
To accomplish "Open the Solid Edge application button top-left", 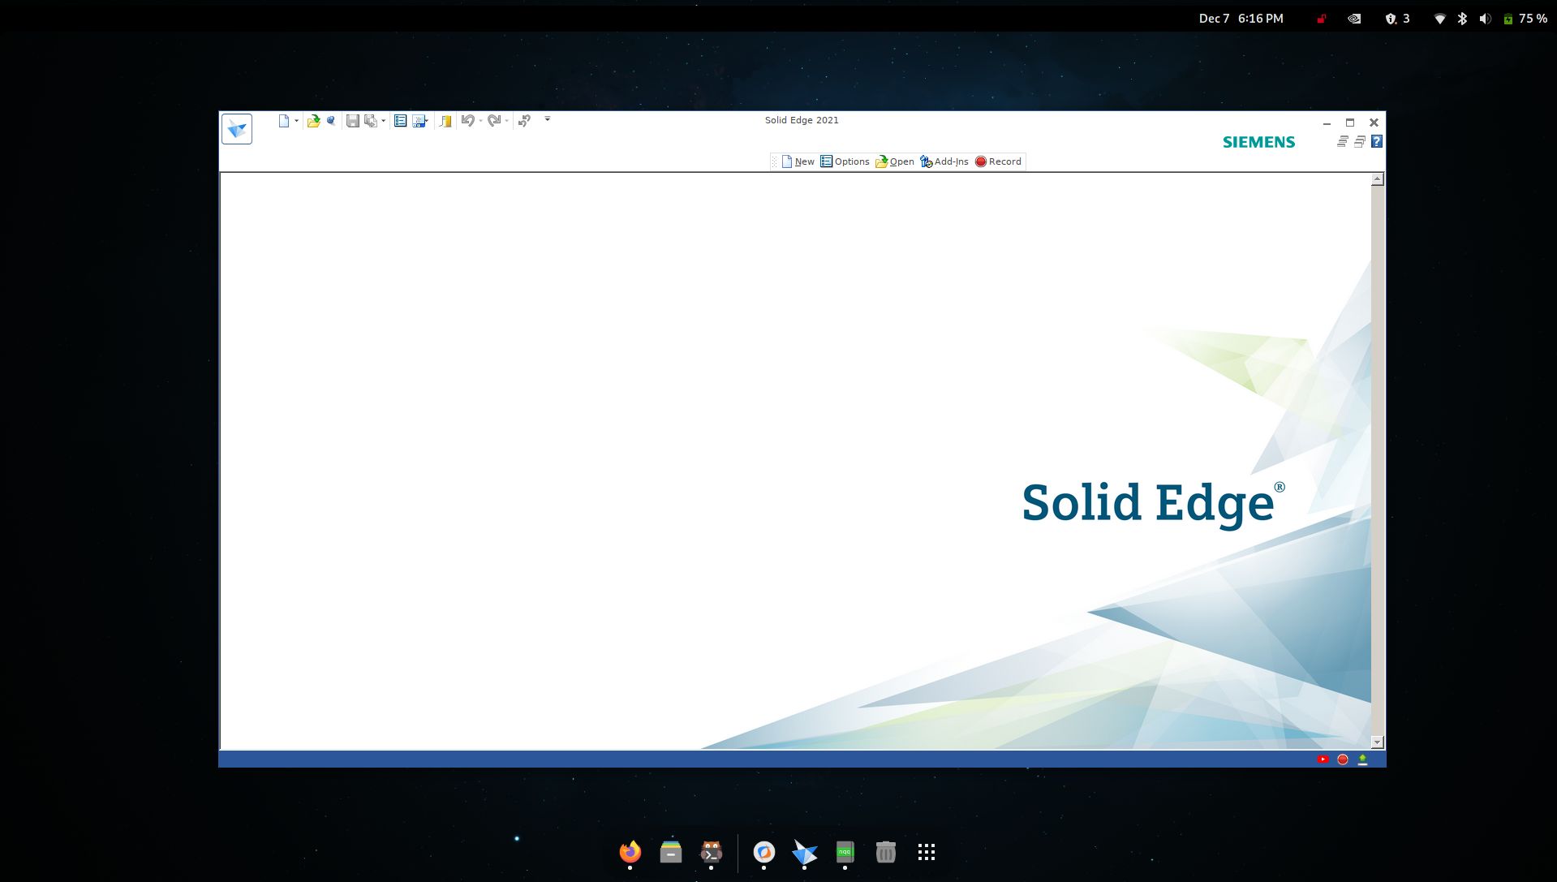I will pos(236,128).
